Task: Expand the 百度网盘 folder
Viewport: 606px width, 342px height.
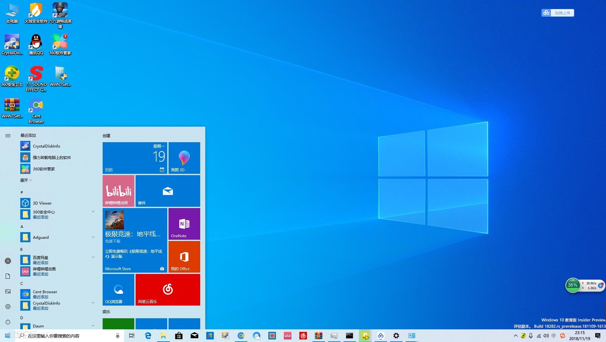Action: (x=58, y=260)
